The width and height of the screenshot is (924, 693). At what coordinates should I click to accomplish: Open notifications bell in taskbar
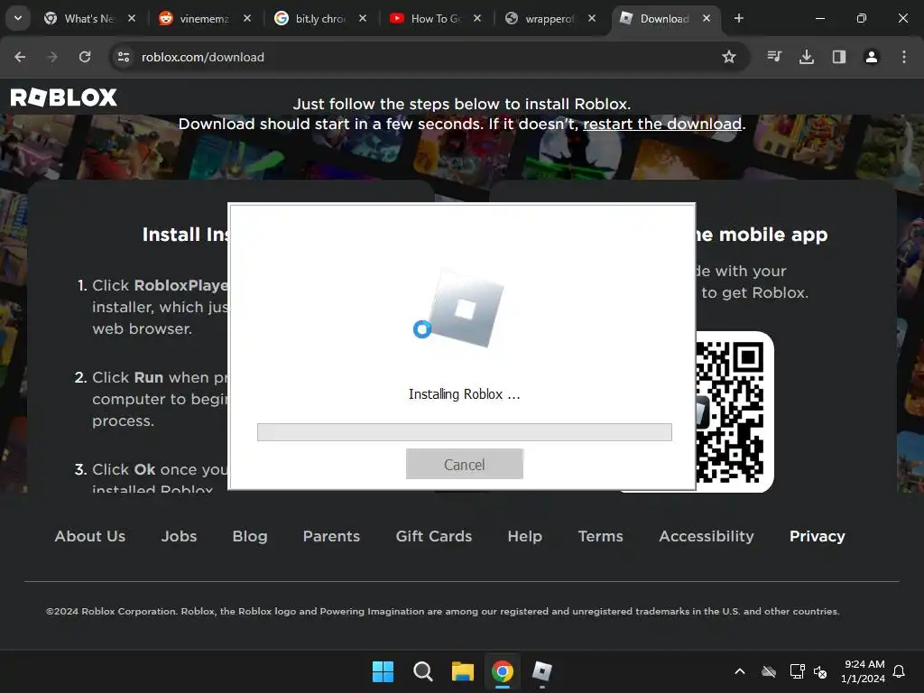pyautogui.click(x=899, y=671)
